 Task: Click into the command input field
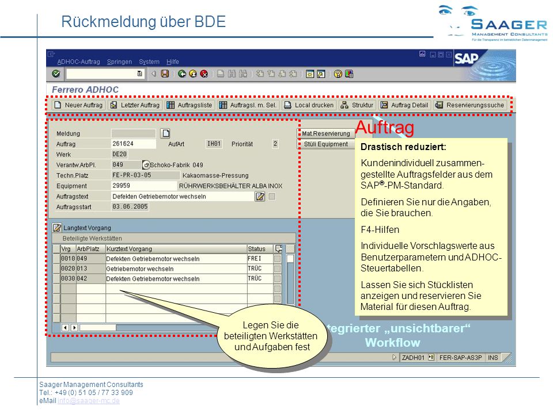click(x=102, y=74)
